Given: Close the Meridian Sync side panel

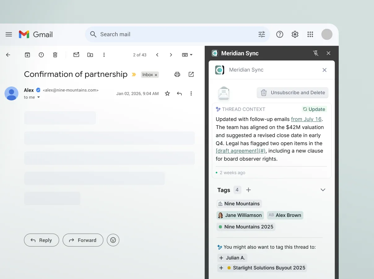Looking at the screenshot, I should click(328, 53).
